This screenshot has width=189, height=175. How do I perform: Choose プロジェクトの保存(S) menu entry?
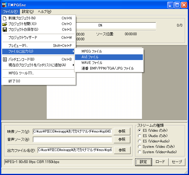(39, 30)
